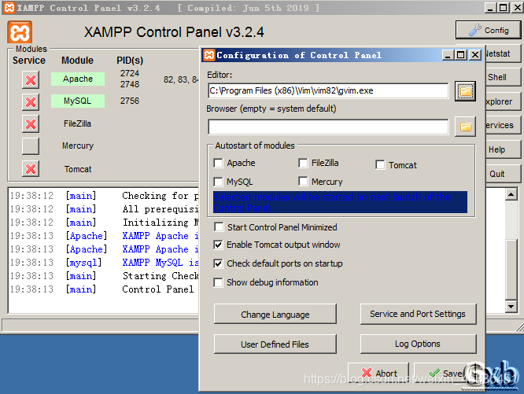Click into the Editor path field

[x=328, y=90]
